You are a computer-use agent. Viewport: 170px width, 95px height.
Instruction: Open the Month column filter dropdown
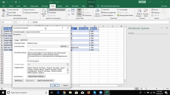coord(98,29)
